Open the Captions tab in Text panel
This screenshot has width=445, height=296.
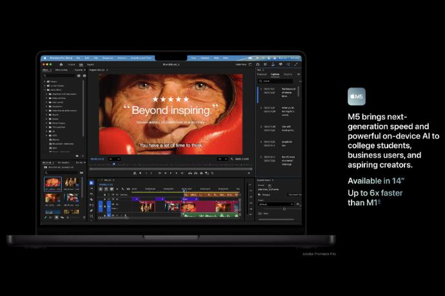coord(275,74)
